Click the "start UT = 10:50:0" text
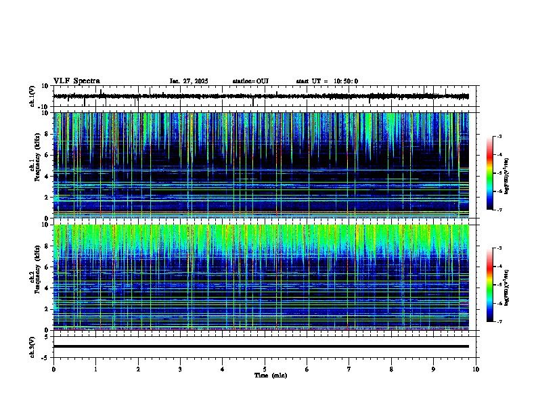Screen dimensions: 536x414 (x=327, y=81)
